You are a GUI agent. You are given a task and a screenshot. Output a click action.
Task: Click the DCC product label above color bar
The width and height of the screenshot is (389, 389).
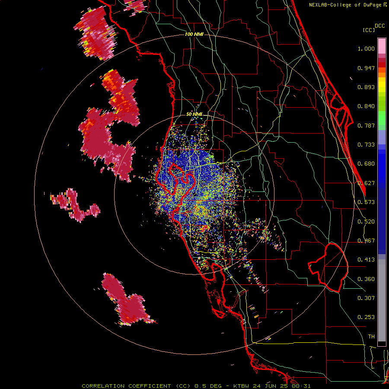point(380,26)
